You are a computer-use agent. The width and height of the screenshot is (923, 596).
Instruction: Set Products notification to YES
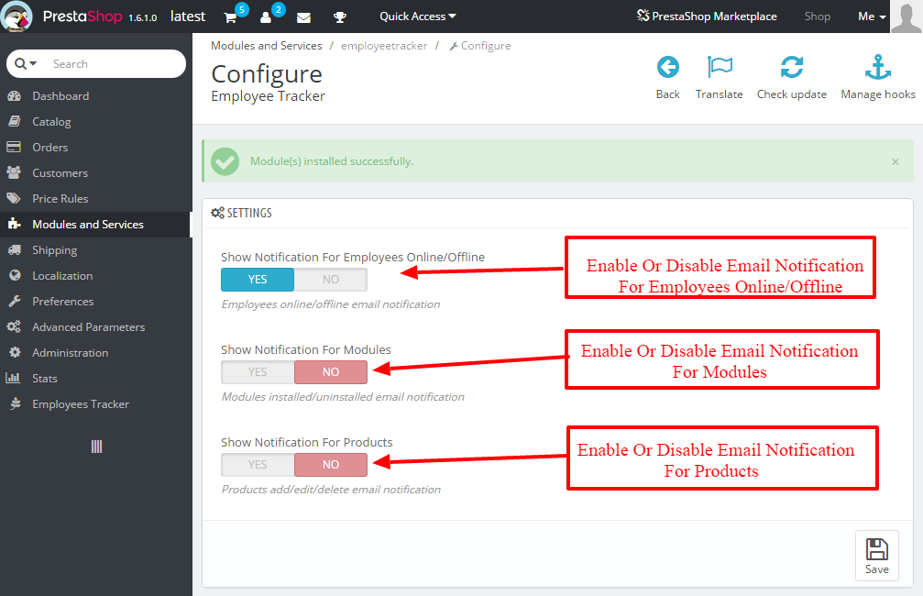(x=258, y=465)
